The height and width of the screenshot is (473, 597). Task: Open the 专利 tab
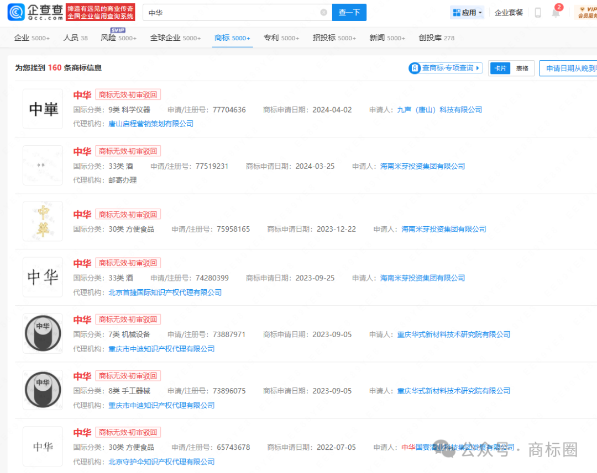point(281,38)
